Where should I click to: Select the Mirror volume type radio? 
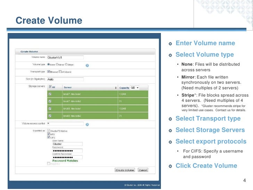(x=57, y=64)
